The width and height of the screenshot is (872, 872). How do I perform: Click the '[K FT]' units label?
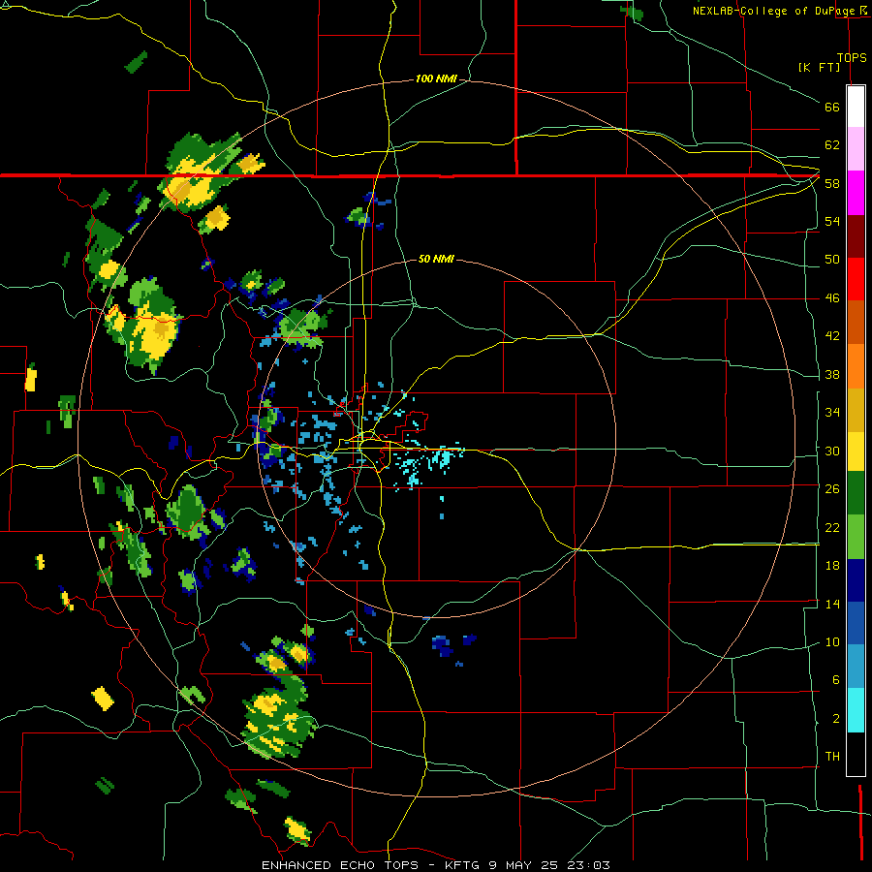(x=819, y=67)
